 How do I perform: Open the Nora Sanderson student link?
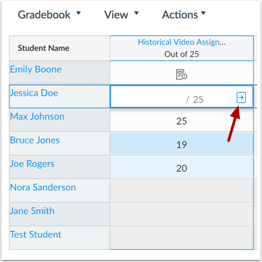pos(43,187)
